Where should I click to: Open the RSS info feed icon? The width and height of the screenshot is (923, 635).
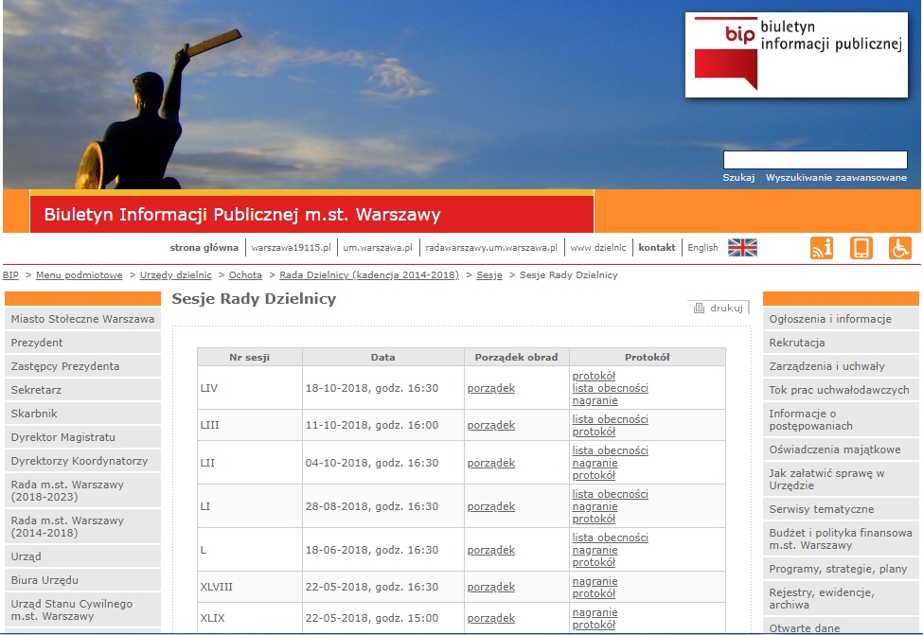pos(822,248)
